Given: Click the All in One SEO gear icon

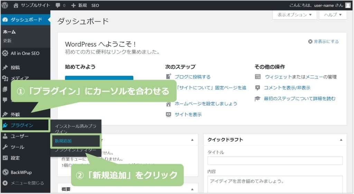Looking at the screenshot, I should [5, 53].
